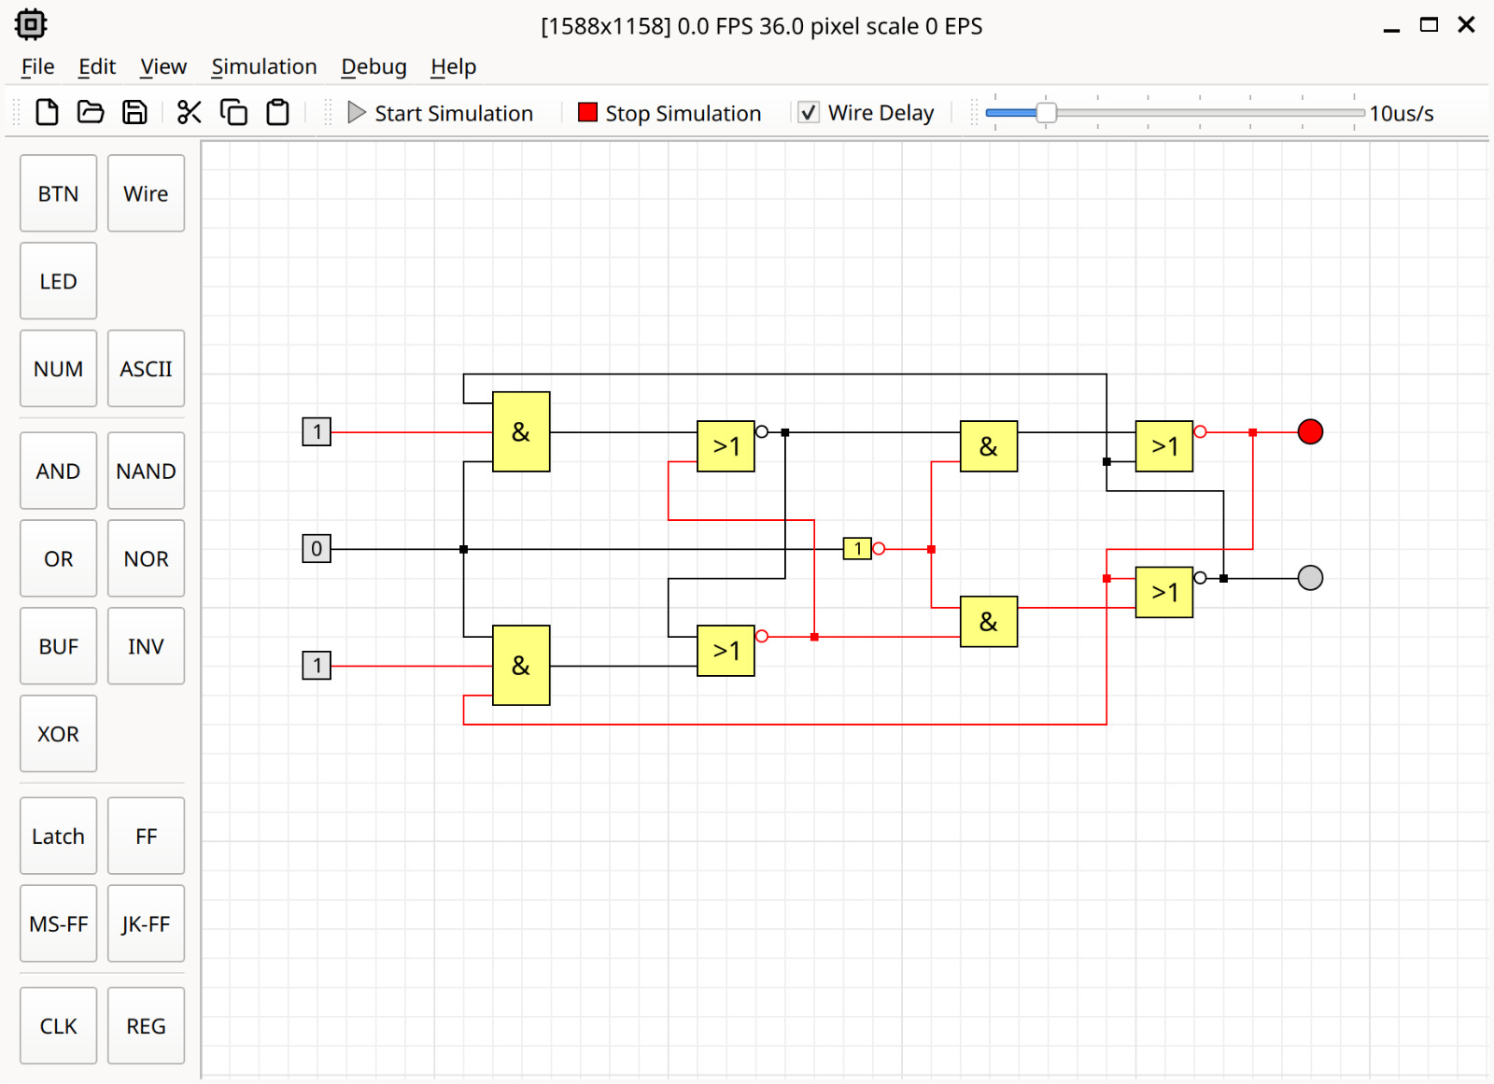Click the Save diskette icon

(x=135, y=113)
